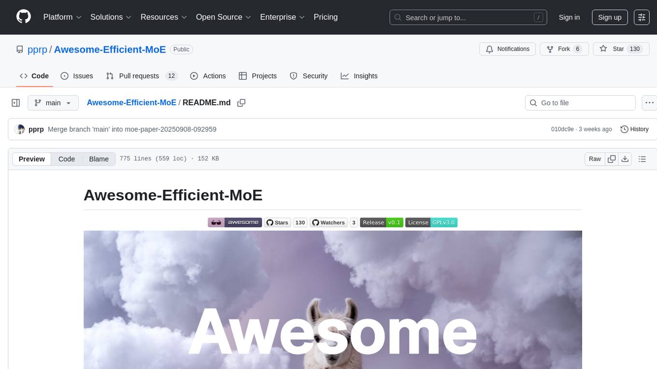The image size is (657, 369).
Task: Switch to the Insights tab
Action: 359,76
